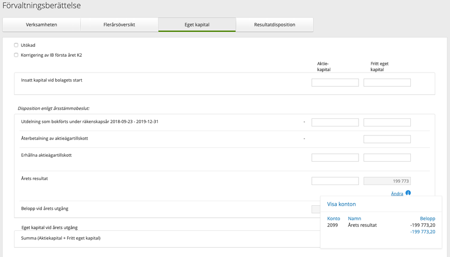
Task: Tick Korrigering av IB första året K2
Action: (16, 55)
